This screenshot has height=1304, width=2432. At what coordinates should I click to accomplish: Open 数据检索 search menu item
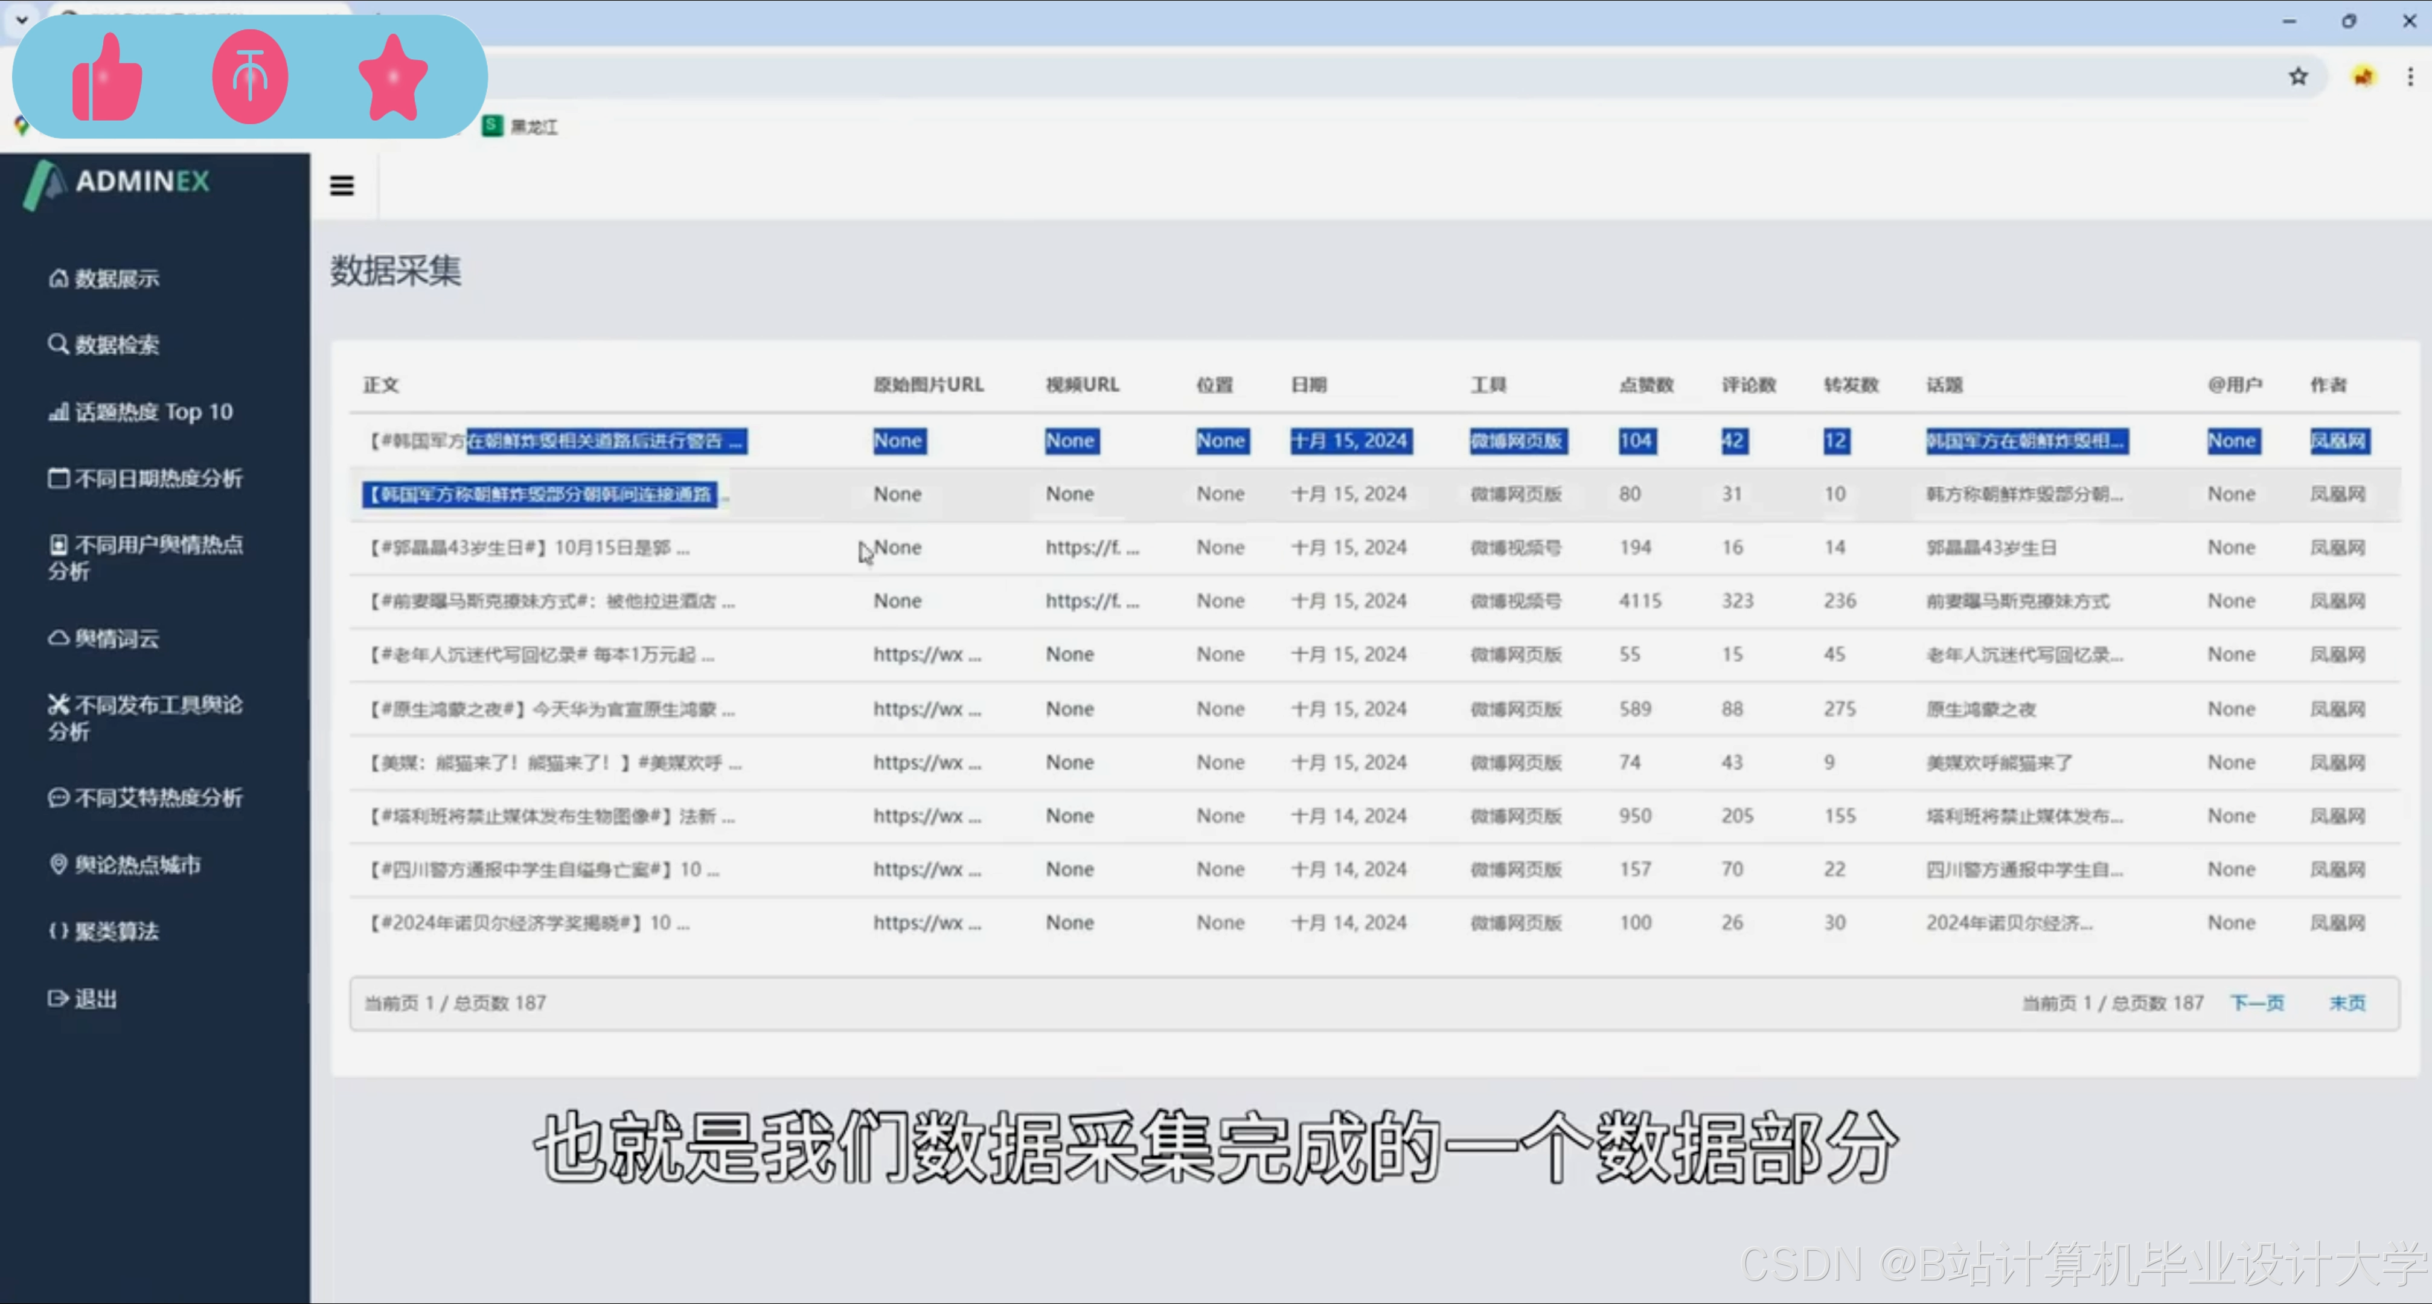(104, 345)
